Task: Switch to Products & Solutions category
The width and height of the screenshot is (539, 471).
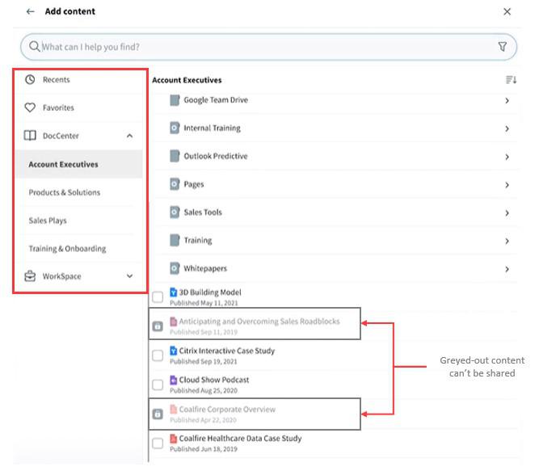Action: [x=65, y=192]
